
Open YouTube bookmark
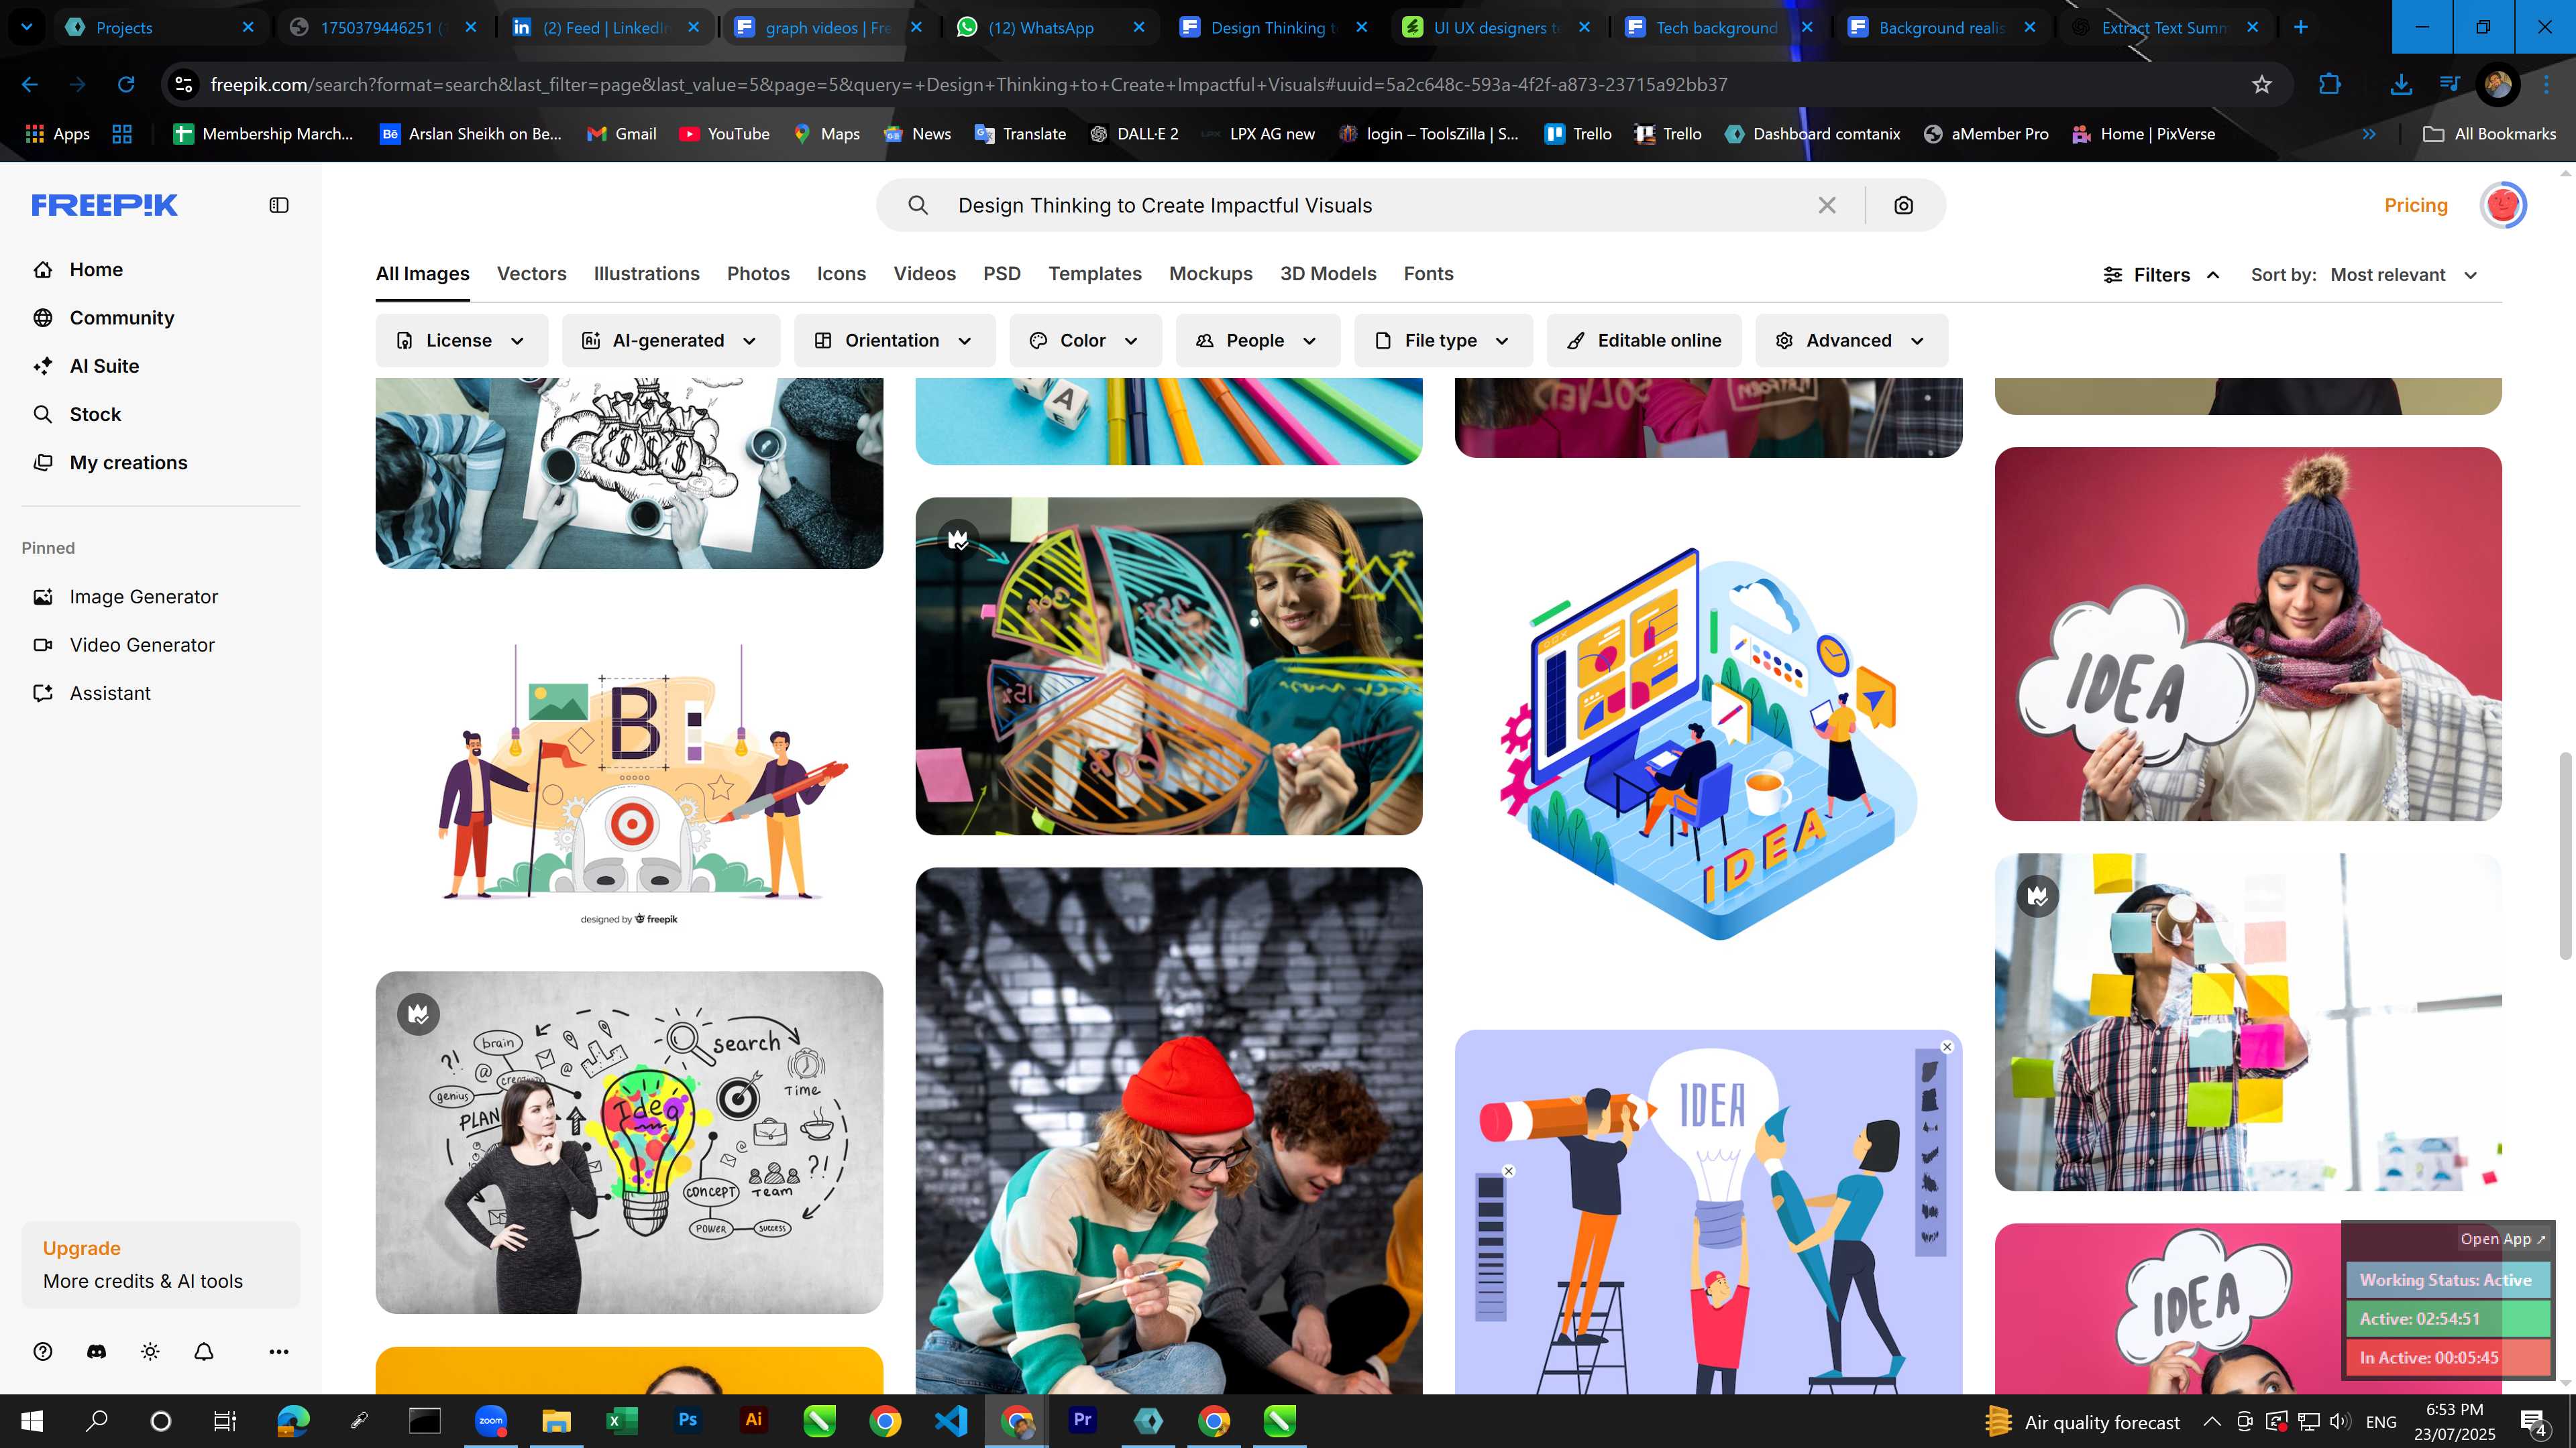point(724,134)
